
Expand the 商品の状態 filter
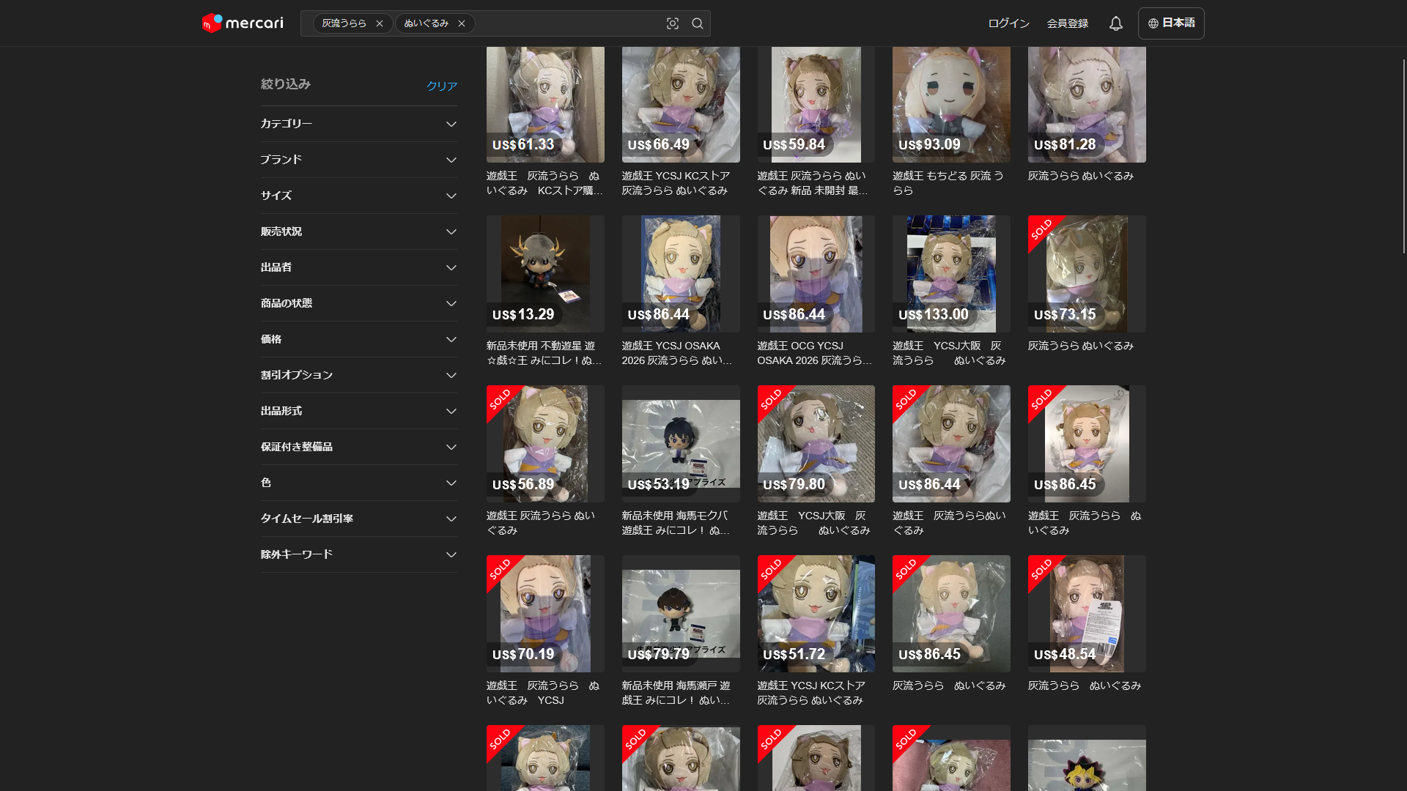(359, 303)
